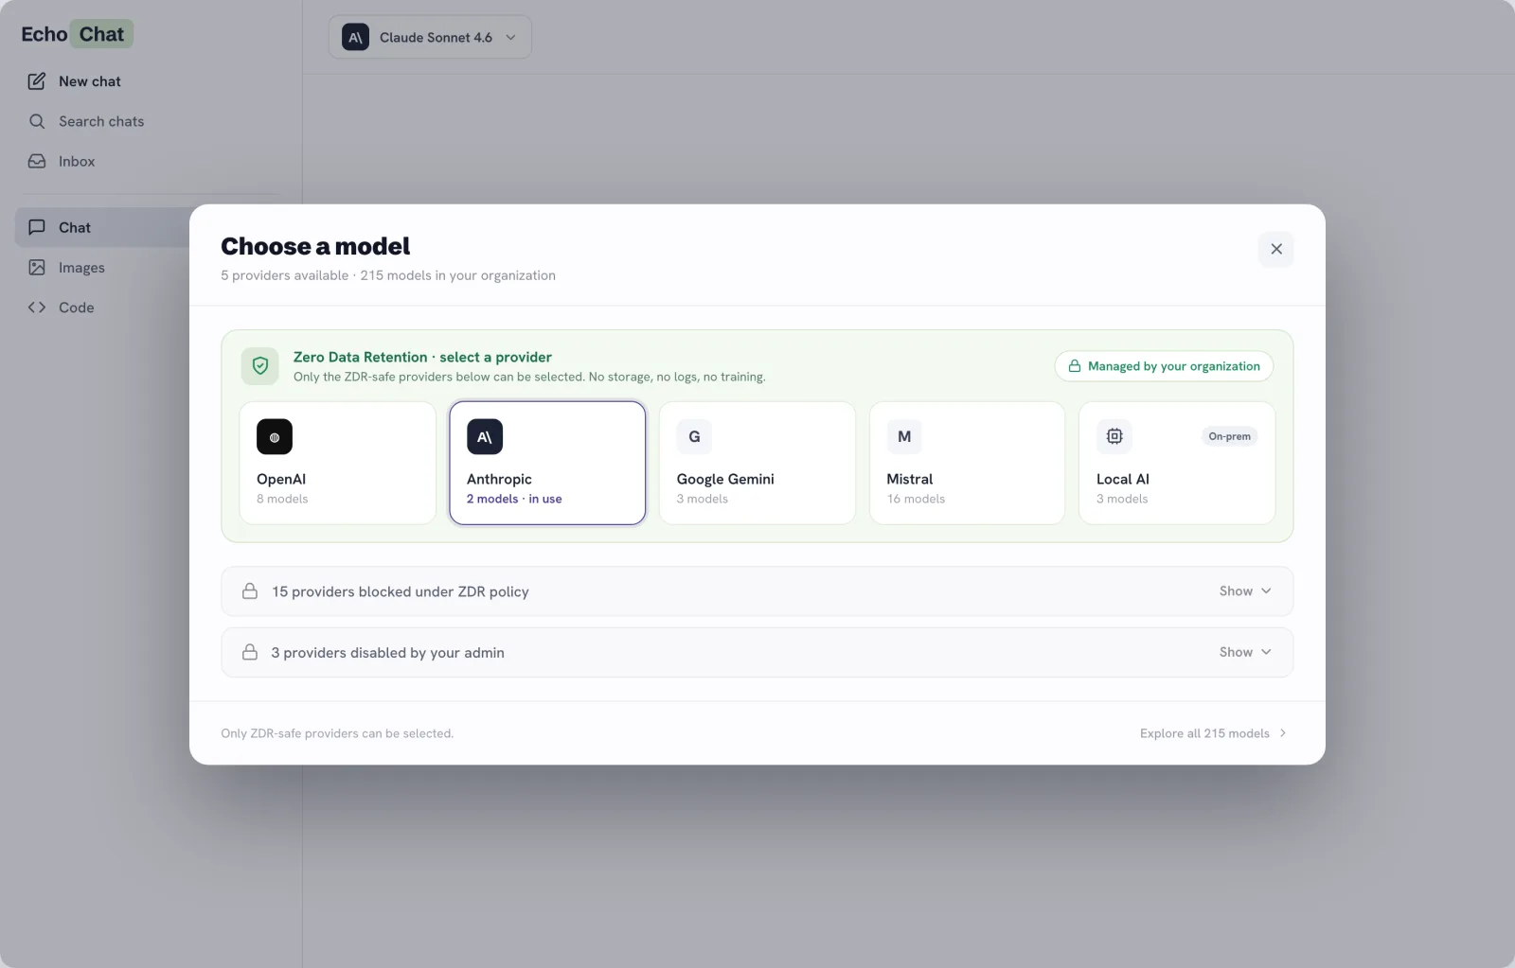Close the Choose a model dialog

click(1276, 249)
